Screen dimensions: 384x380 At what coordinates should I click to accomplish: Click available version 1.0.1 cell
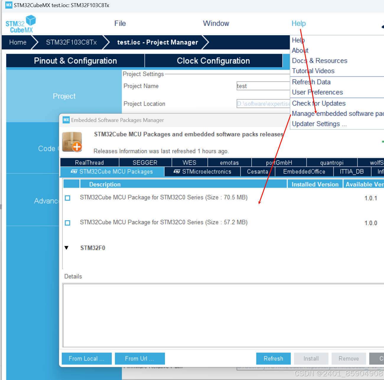click(371, 198)
